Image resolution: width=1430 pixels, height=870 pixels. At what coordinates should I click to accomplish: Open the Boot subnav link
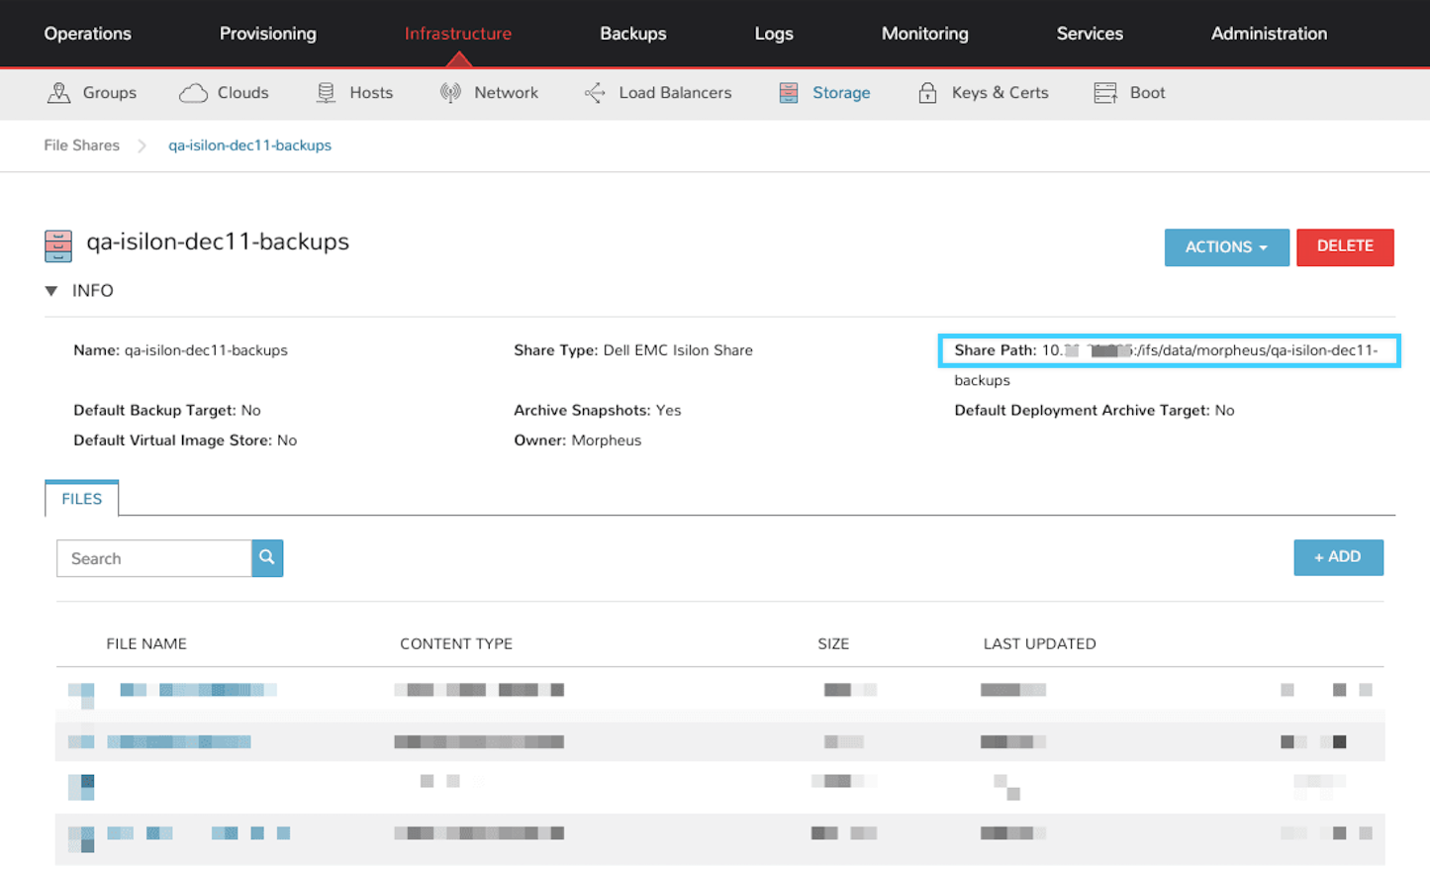click(1147, 93)
